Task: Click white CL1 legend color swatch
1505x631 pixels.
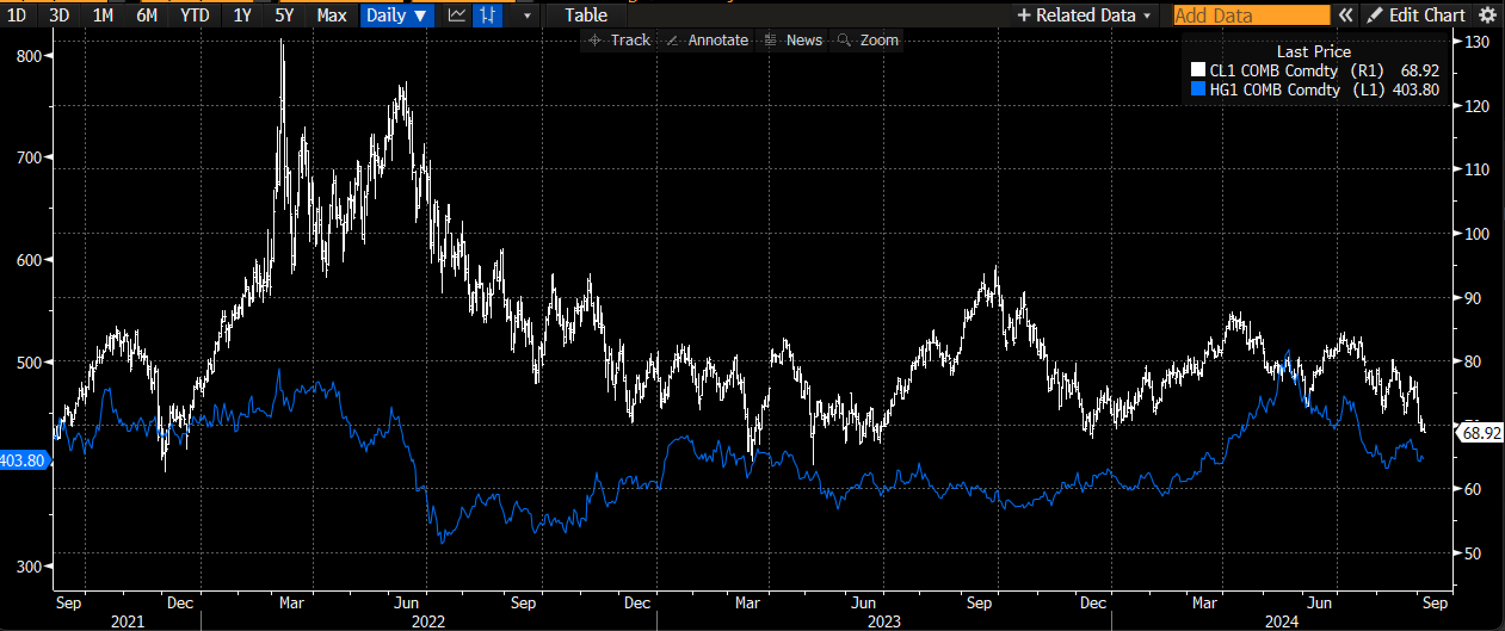Action: tap(1198, 70)
